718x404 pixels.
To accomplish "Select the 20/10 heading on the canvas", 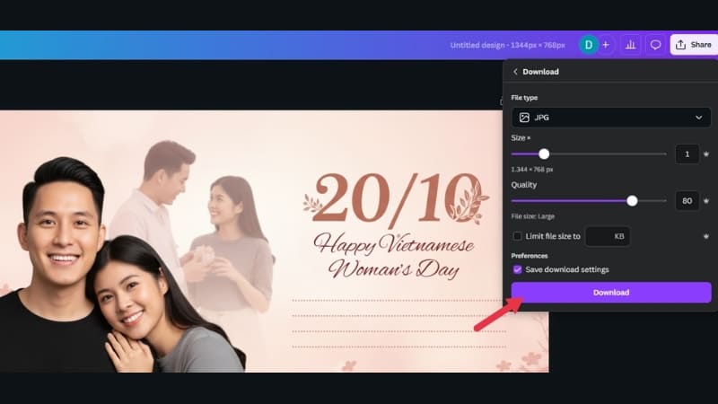I will click(395, 198).
